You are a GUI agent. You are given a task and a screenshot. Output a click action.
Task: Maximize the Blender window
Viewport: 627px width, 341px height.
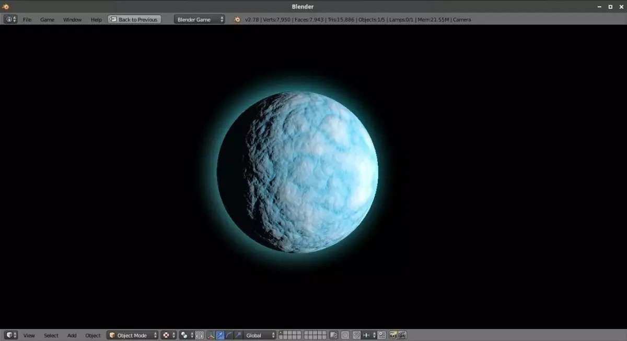coord(610,7)
